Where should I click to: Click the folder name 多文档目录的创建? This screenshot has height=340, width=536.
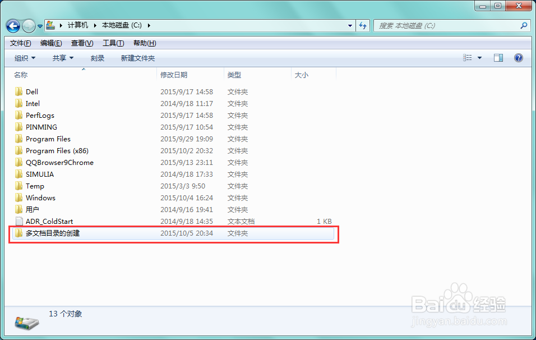[53, 233]
